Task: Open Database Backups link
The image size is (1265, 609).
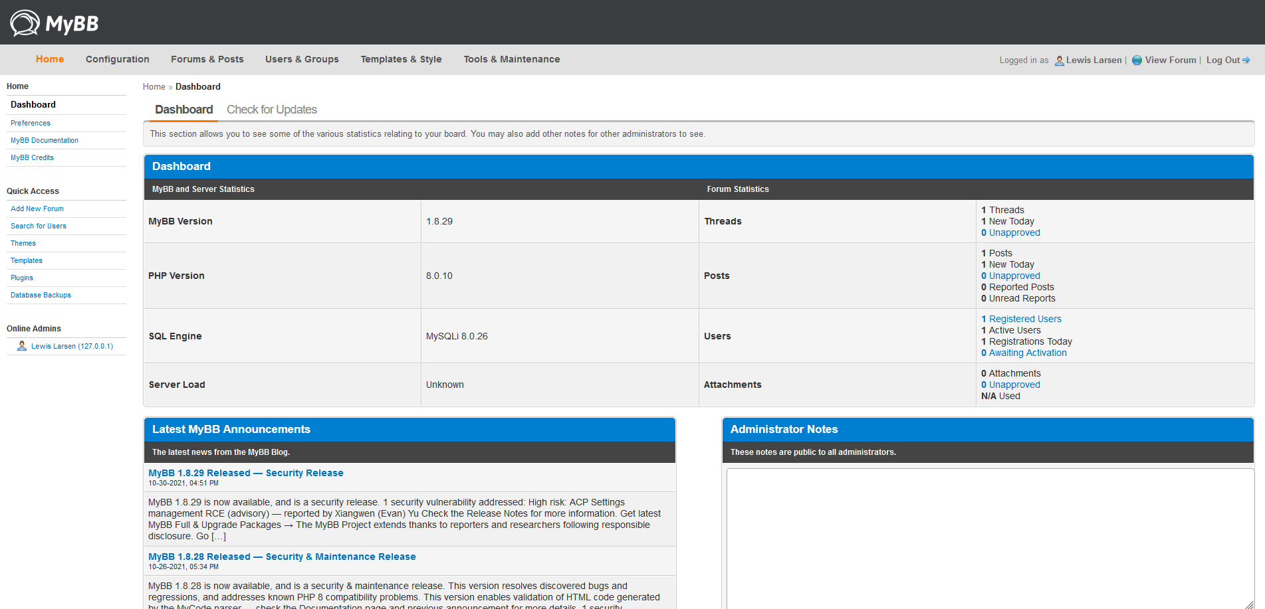Action: pos(41,295)
